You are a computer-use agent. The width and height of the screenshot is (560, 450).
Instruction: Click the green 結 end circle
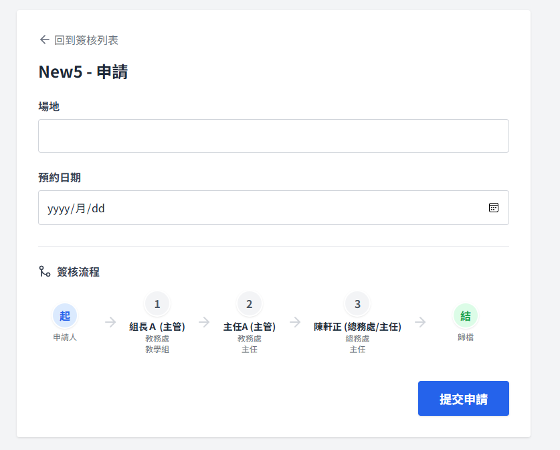click(x=466, y=315)
